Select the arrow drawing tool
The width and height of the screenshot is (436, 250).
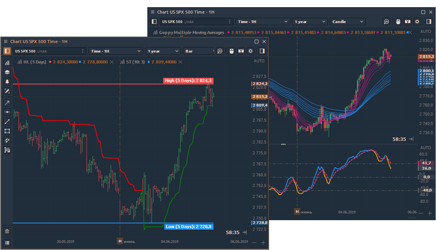pyautogui.click(x=7, y=103)
